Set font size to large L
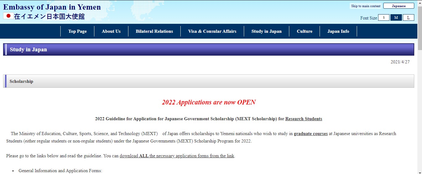 pos(408,18)
